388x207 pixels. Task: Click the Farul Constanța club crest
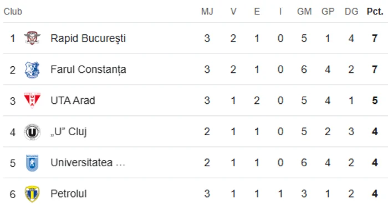[x=32, y=70]
